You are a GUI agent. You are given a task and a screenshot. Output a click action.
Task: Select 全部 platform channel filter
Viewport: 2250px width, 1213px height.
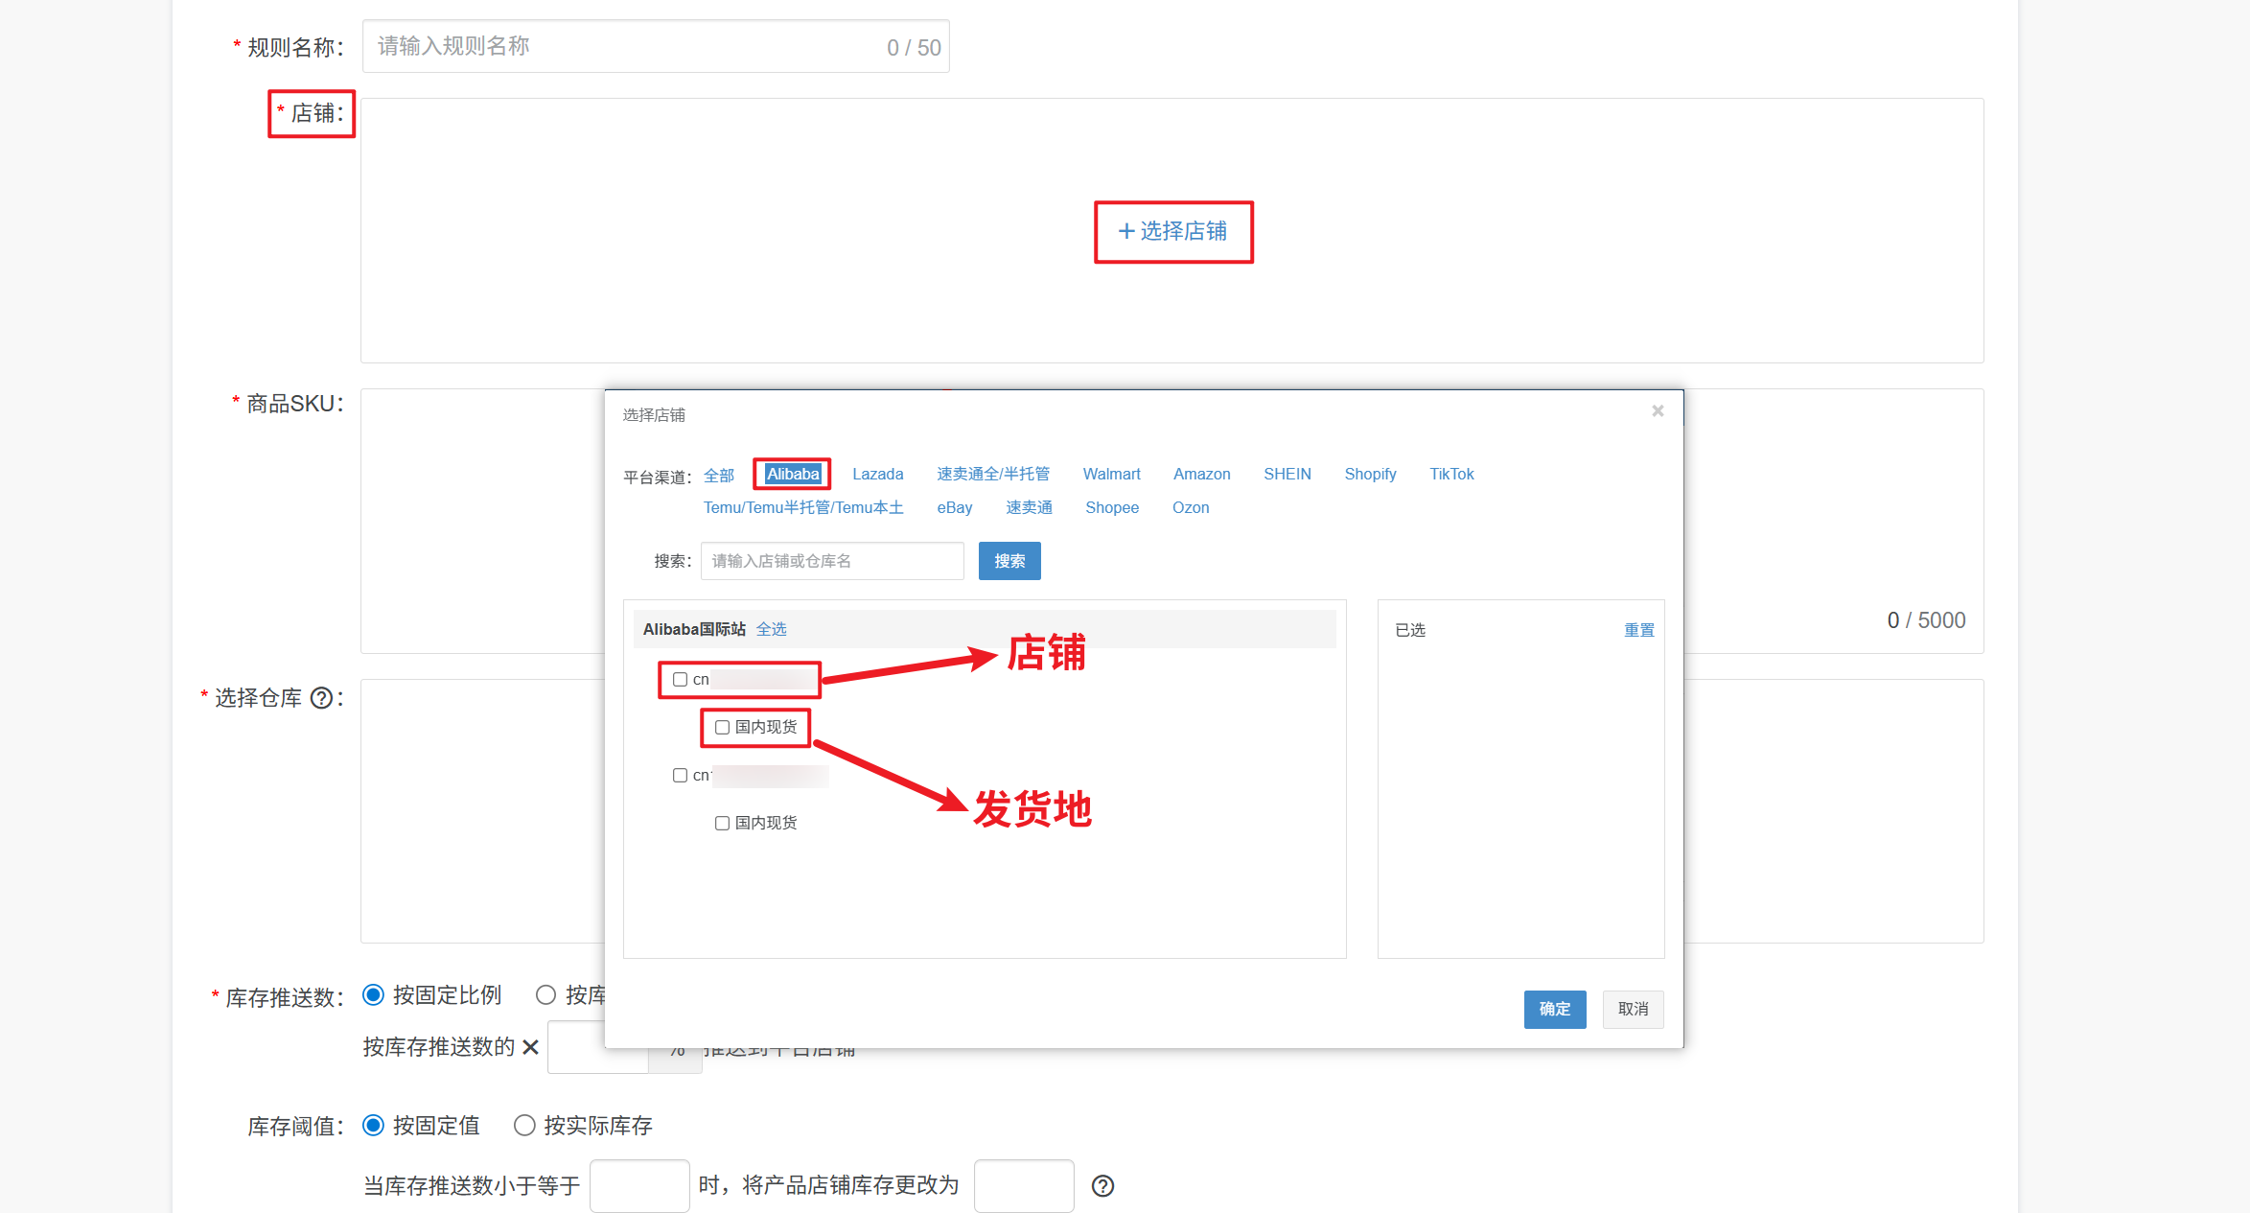pos(718,476)
